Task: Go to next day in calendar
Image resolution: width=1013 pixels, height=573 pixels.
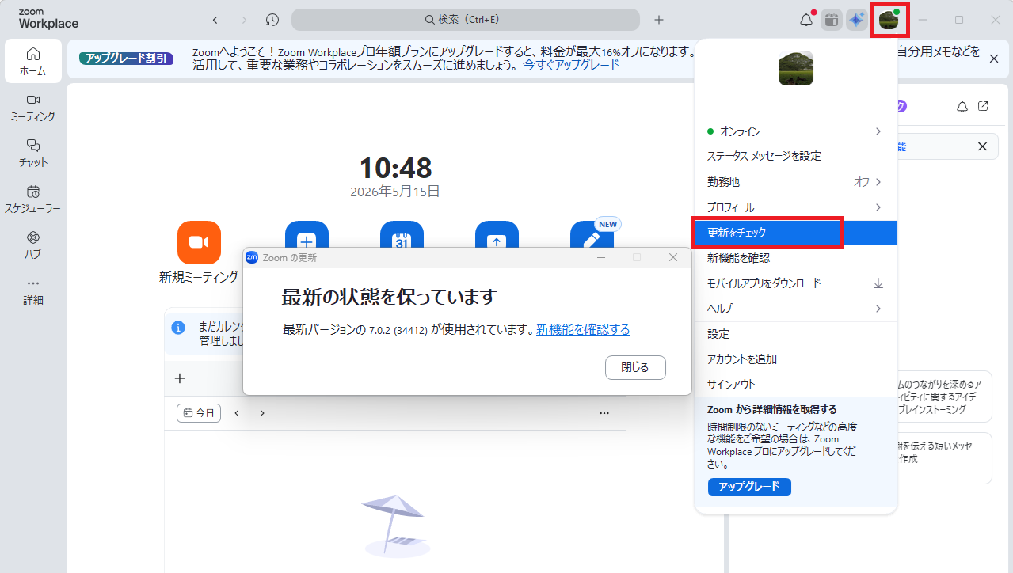Action: click(x=262, y=413)
